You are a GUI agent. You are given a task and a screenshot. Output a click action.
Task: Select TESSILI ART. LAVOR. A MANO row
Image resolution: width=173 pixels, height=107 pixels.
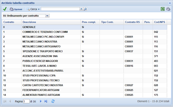click(x=84, y=66)
